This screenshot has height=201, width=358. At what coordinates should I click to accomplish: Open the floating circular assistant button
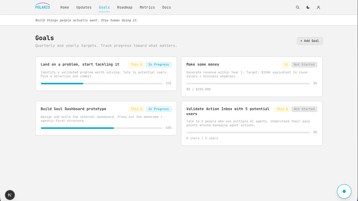coord(344,191)
